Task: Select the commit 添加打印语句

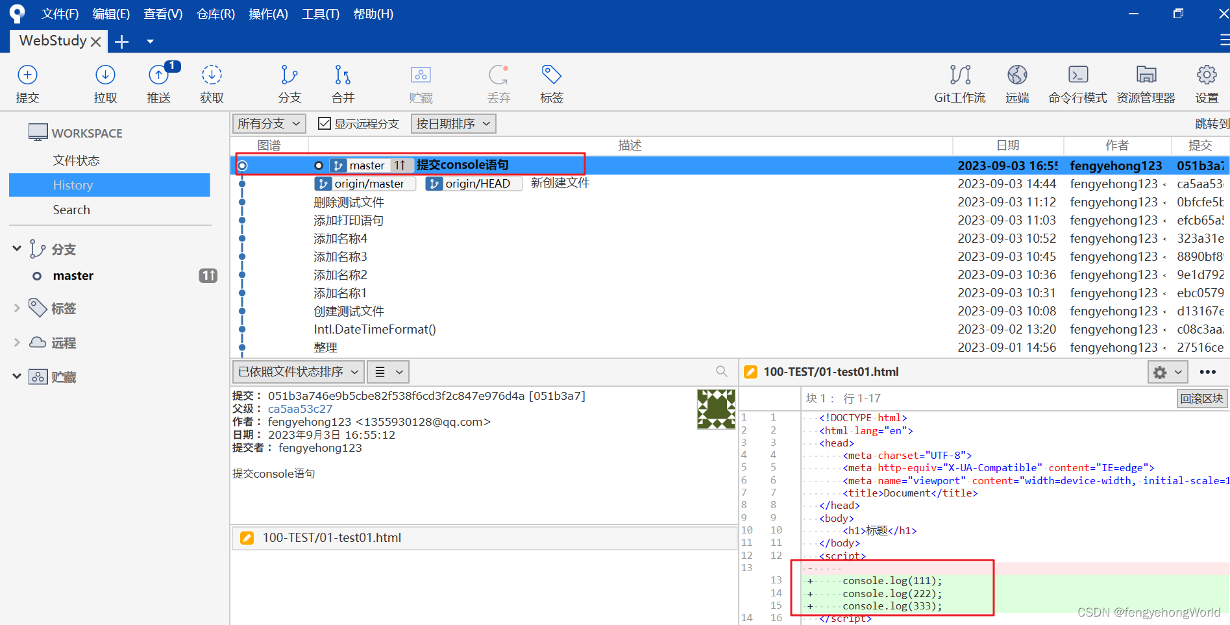Action: (349, 220)
